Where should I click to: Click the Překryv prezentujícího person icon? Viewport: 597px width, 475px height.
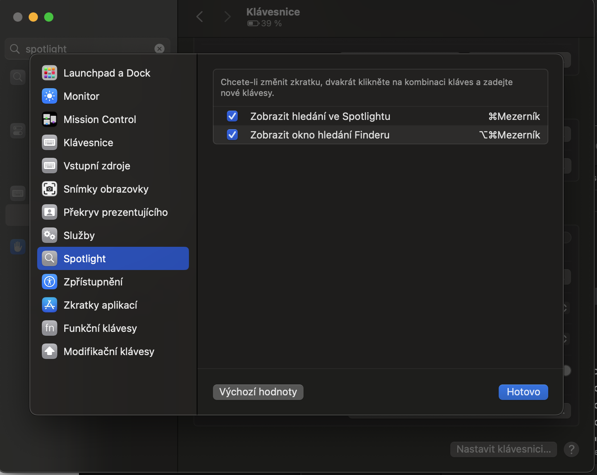pyautogui.click(x=50, y=212)
